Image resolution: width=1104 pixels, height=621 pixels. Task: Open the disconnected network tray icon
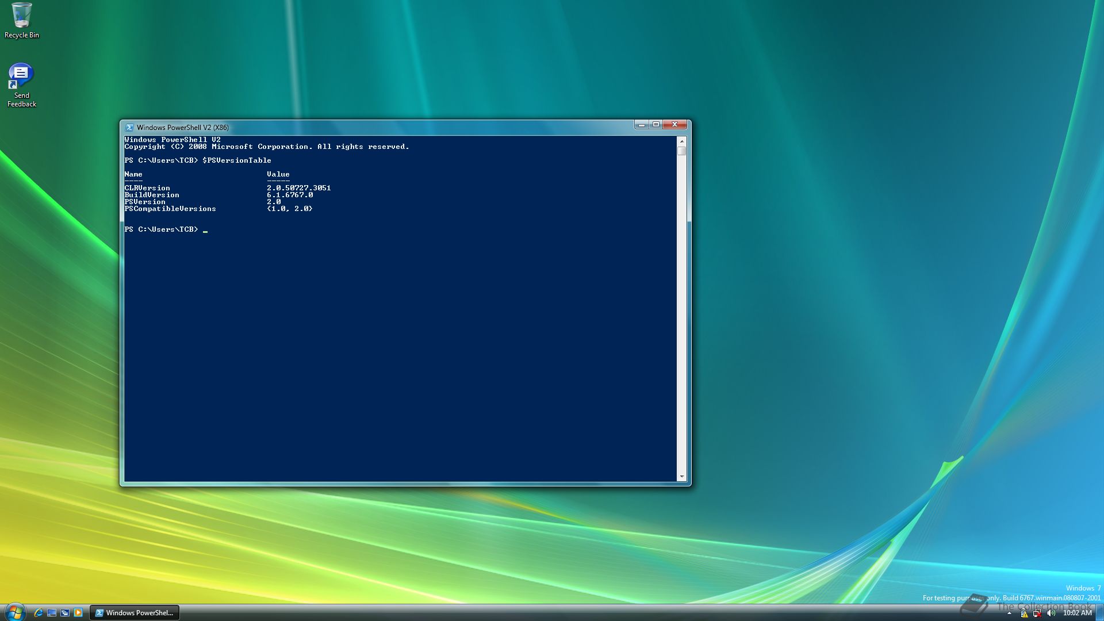point(1037,614)
